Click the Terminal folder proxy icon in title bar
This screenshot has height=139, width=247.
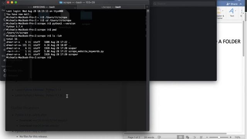coord(61,2)
